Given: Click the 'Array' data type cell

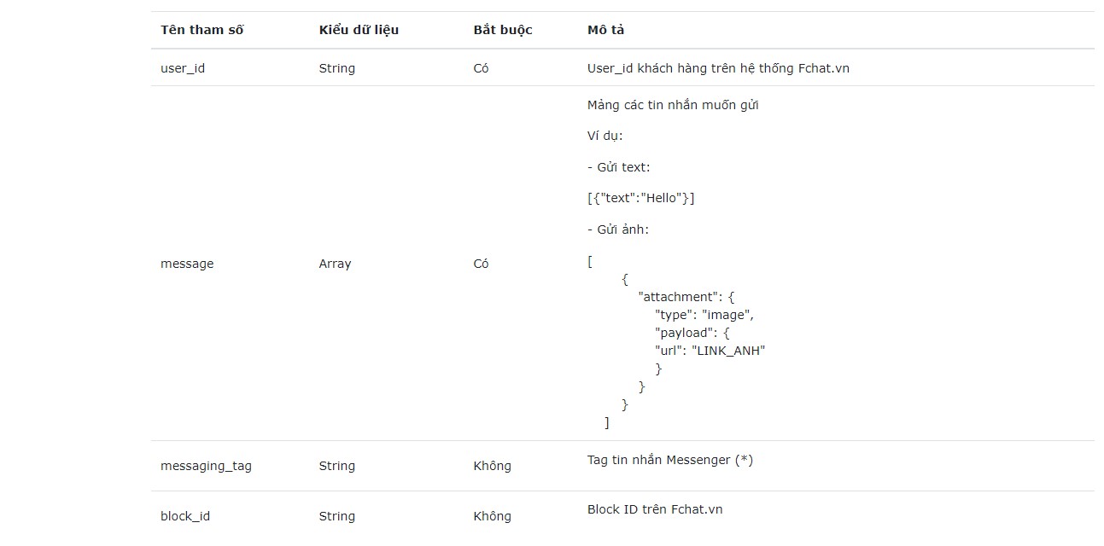Looking at the screenshot, I should (335, 264).
